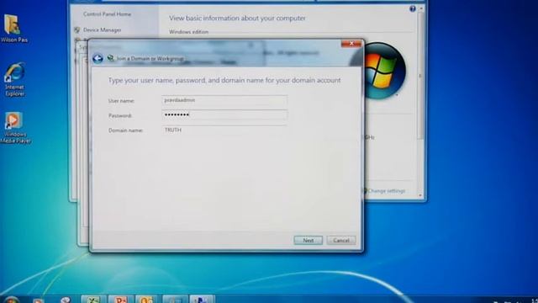The width and height of the screenshot is (538, 303).
Task: Open the Wilson Pais desktop folder
Action: coord(13,28)
